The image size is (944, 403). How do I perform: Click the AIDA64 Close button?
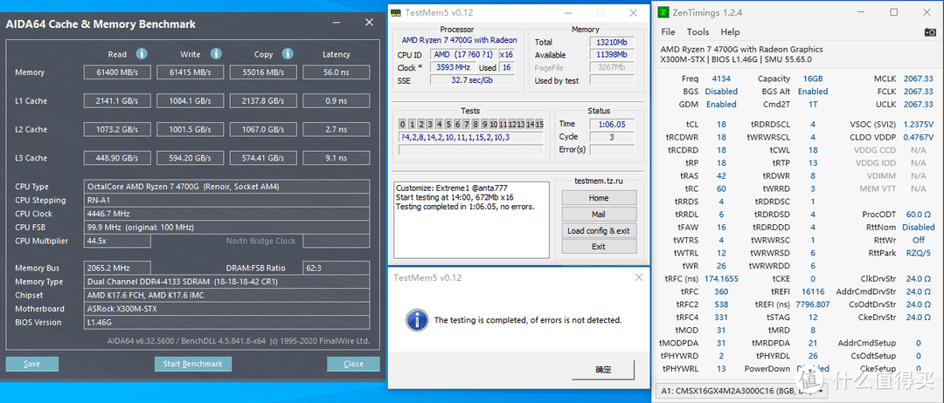tap(353, 364)
